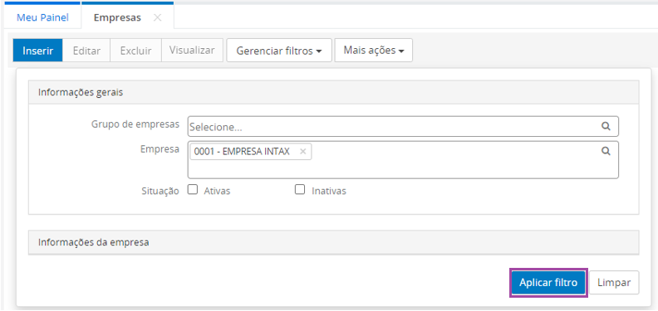Click the Situação label
Viewport: 658px width, 311px height.
(x=160, y=191)
